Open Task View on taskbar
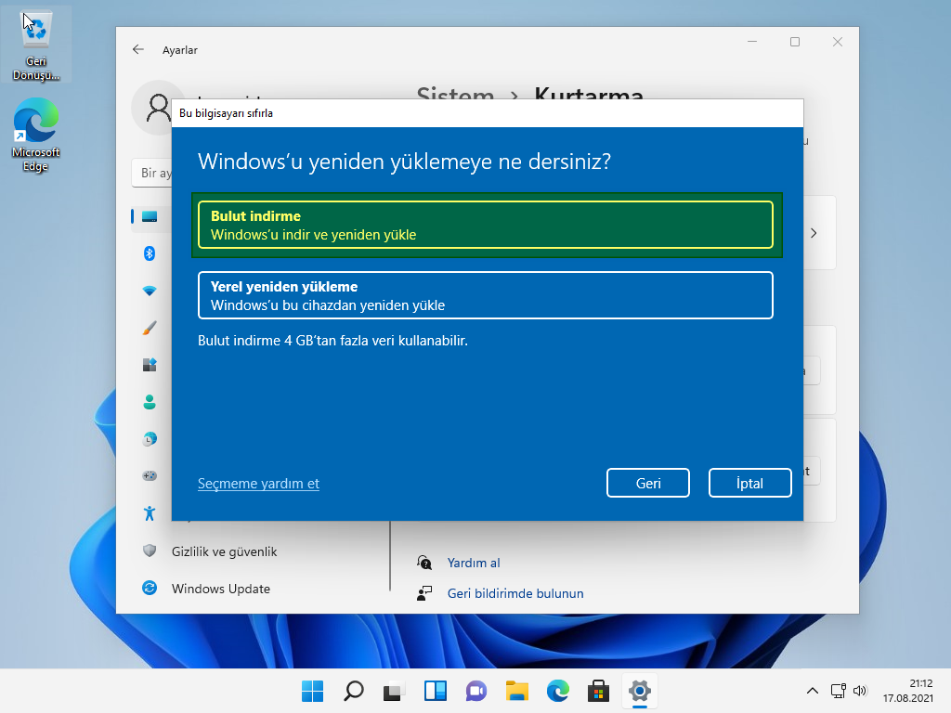 pyautogui.click(x=394, y=691)
